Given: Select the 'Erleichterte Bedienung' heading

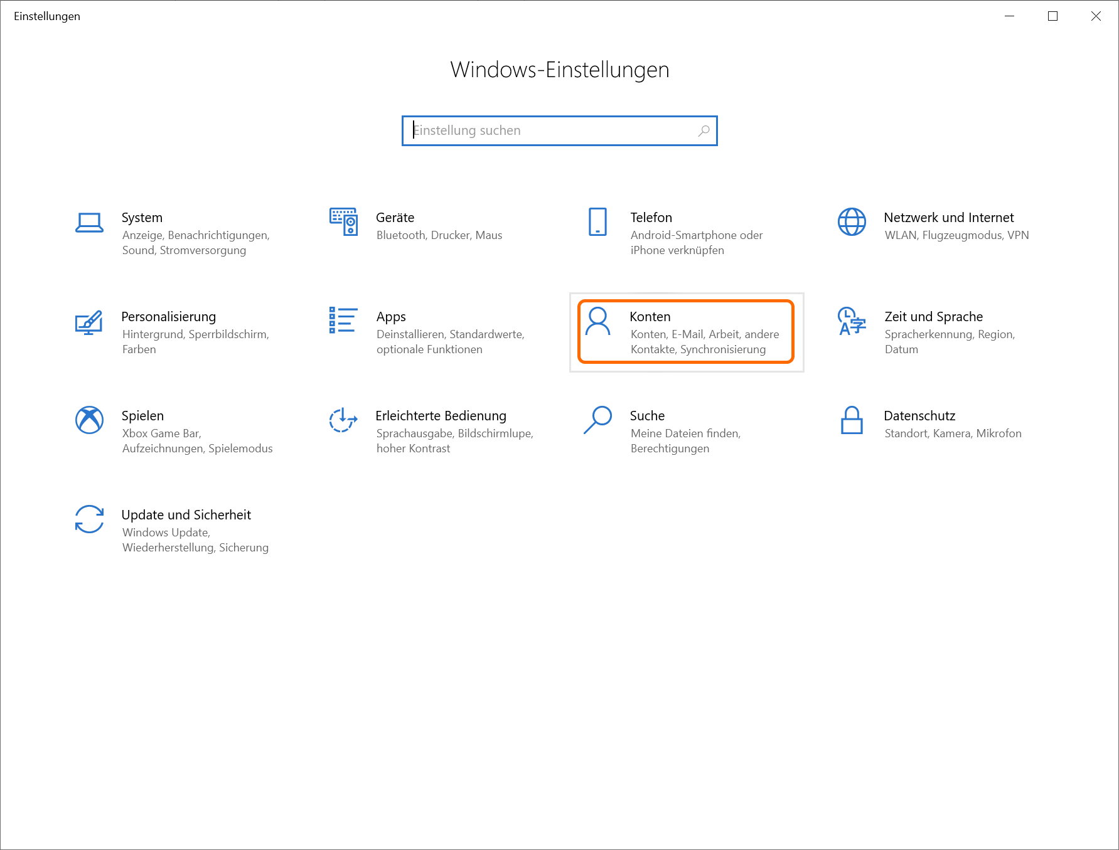Looking at the screenshot, I should [x=441, y=416].
